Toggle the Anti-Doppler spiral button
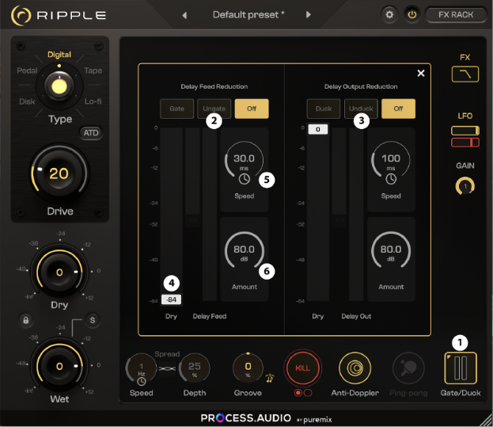This screenshot has width=493, height=427. 355,368
